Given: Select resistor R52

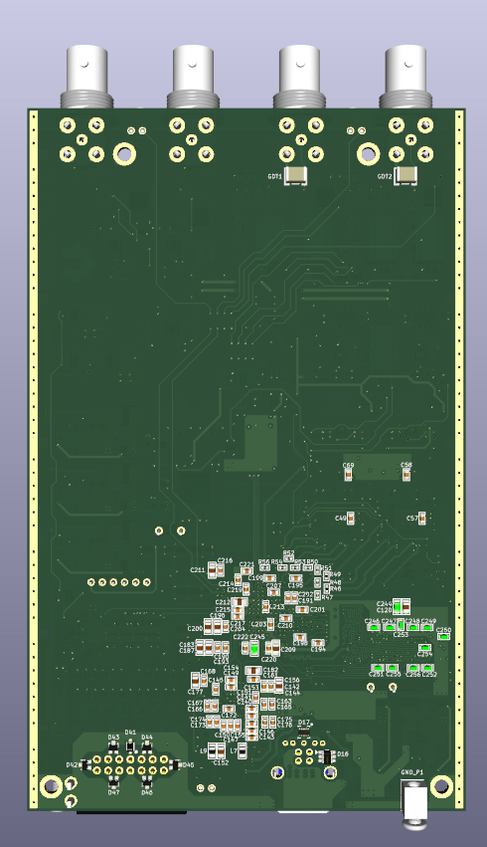Looking at the screenshot, I should pyautogui.click(x=289, y=558).
